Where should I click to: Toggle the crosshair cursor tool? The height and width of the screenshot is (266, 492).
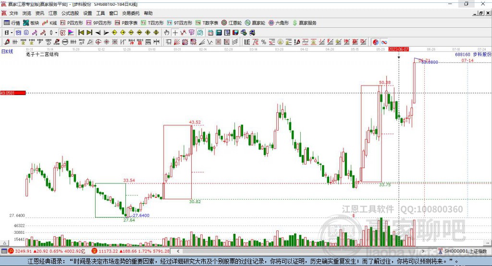point(175,33)
